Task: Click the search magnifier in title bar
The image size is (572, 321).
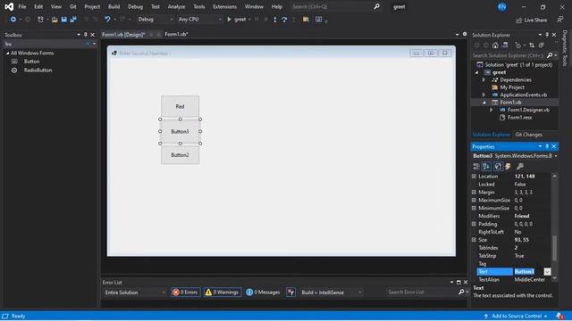Action: coord(376,6)
